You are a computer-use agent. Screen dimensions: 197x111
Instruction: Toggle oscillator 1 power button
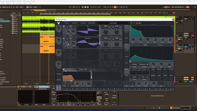(x=64, y=27)
